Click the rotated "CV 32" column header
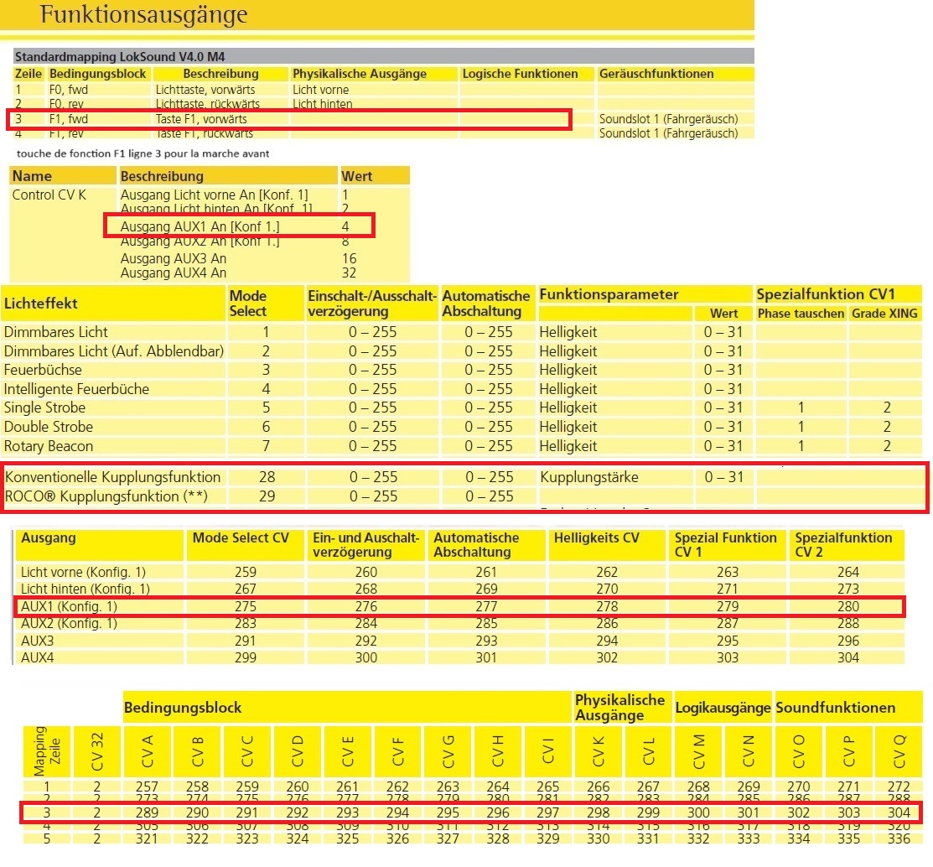 point(97,751)
